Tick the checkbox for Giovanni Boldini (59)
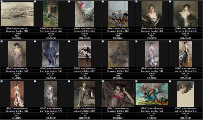203x120 pixels. point(103,81)
